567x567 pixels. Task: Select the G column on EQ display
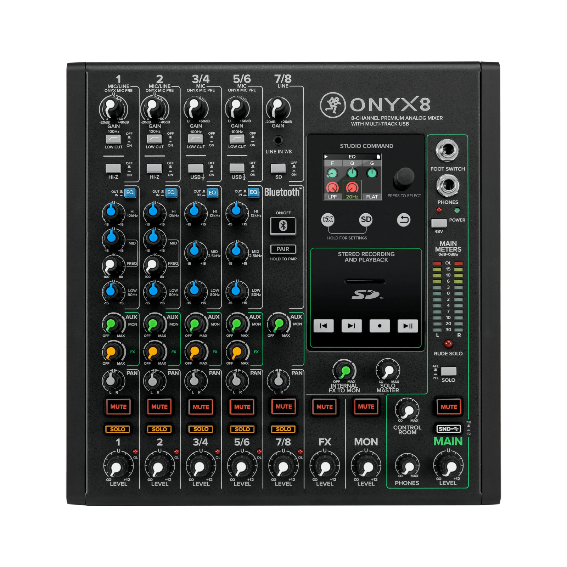(x=372, y=163)
